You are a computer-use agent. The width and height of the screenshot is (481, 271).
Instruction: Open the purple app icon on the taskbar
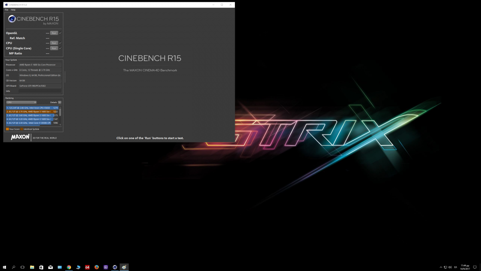106,267
